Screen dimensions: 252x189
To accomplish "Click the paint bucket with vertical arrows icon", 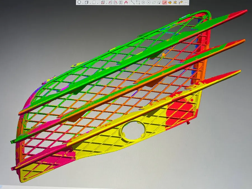I will coord(181,2).
